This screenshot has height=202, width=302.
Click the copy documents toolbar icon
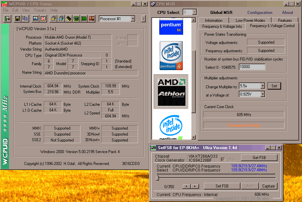(x=25, y=19)
